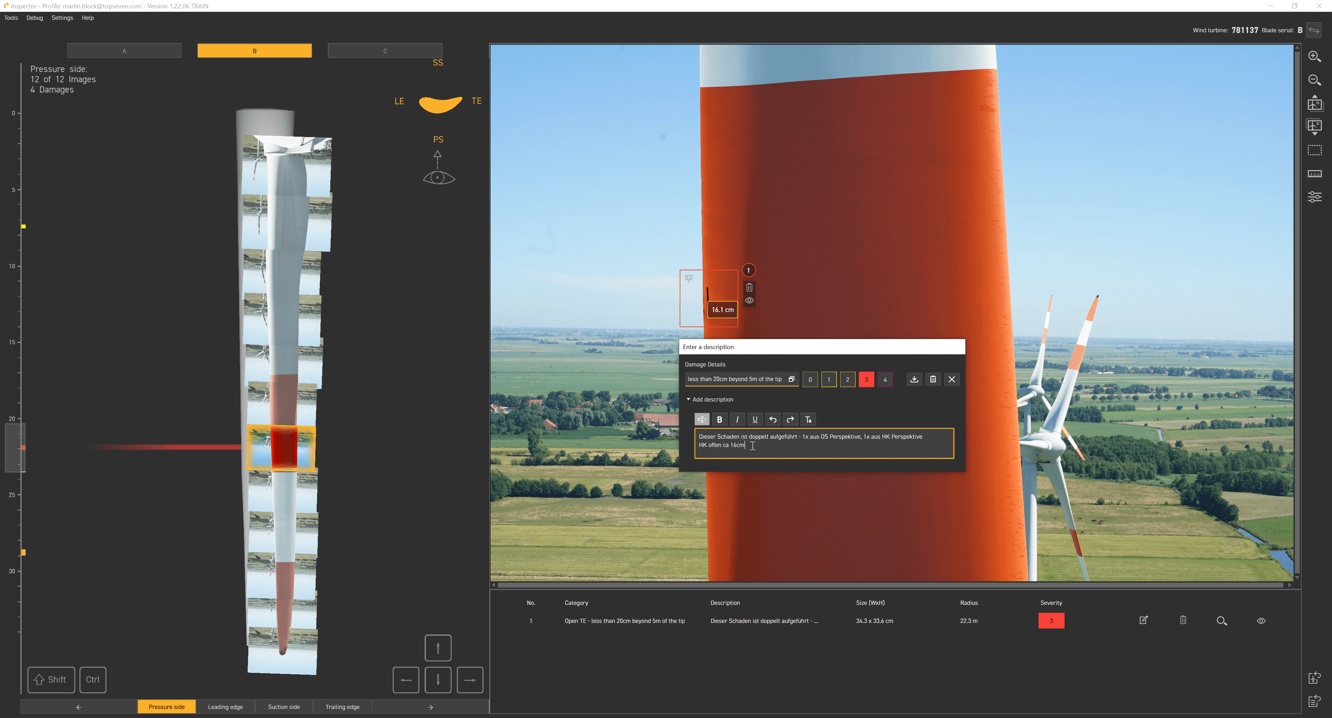
Task: Click the save icon in Damage Details dialog
Action: coord(914,379)
